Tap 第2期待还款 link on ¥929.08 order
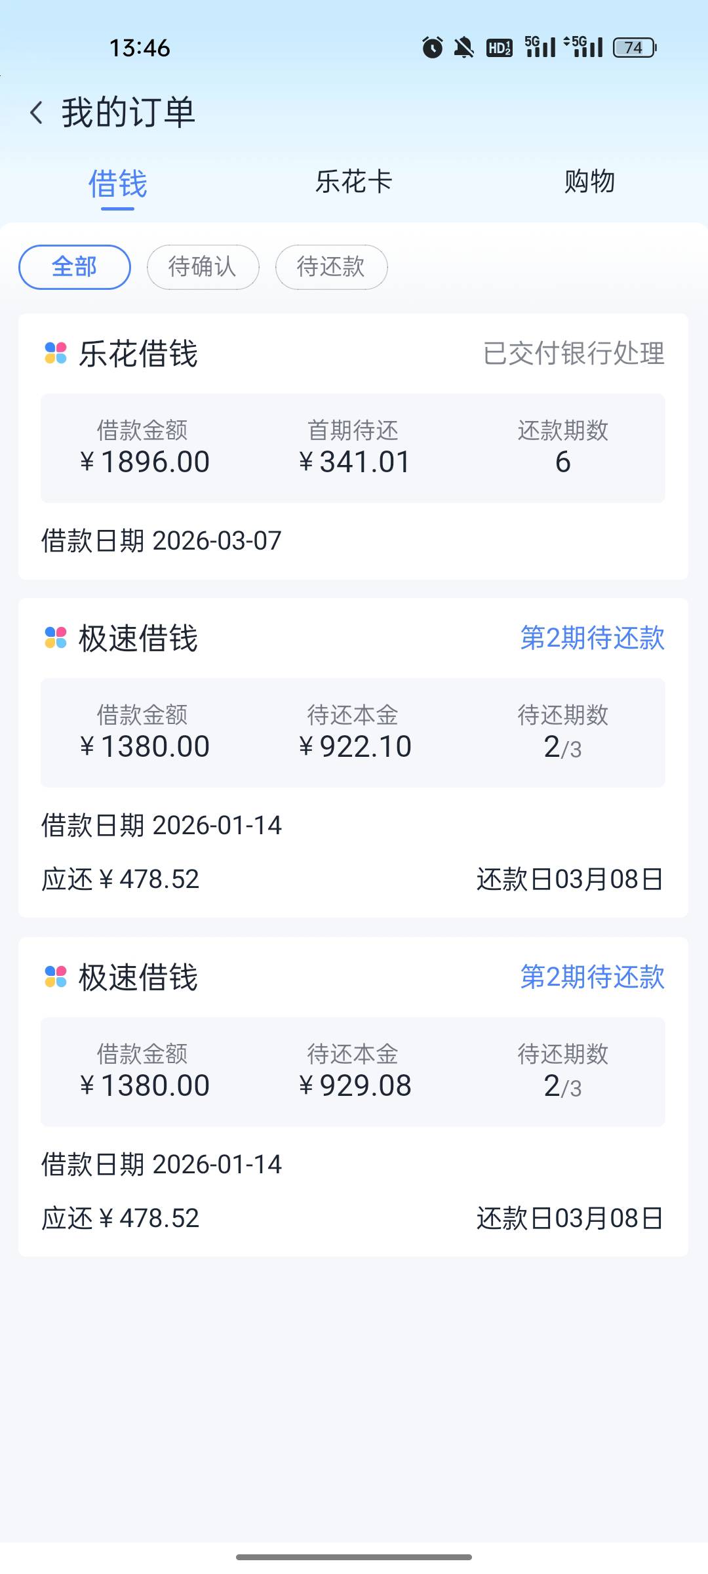Viewport: 708px width, 1574px height. click(592, 977)
